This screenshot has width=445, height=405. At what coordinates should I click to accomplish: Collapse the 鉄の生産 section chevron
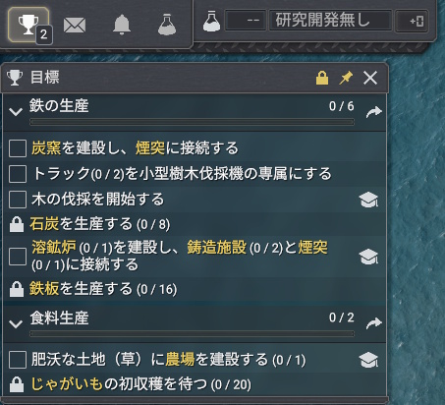[16, 112]
